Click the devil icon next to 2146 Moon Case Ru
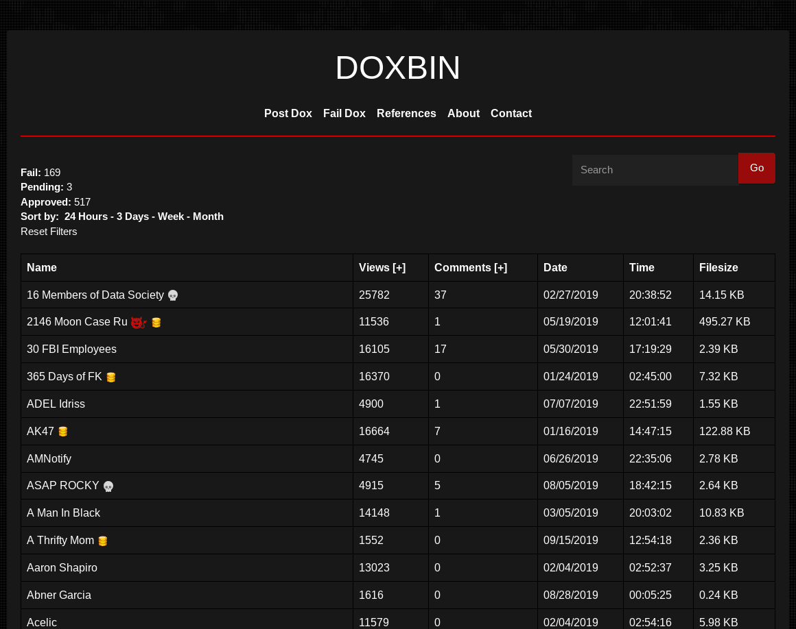 coord(139,322)
